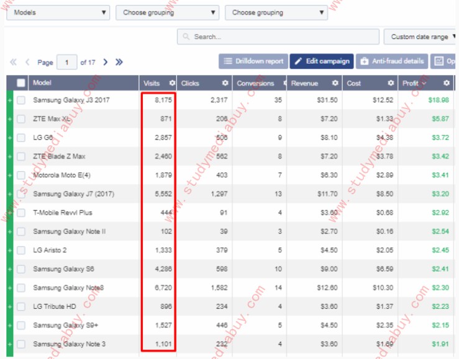The height and width of the screenshot is (359, 459).
Task: Select the Samsung Galaxy Note 3 checkbox
Action: click(x=21, y=344)
